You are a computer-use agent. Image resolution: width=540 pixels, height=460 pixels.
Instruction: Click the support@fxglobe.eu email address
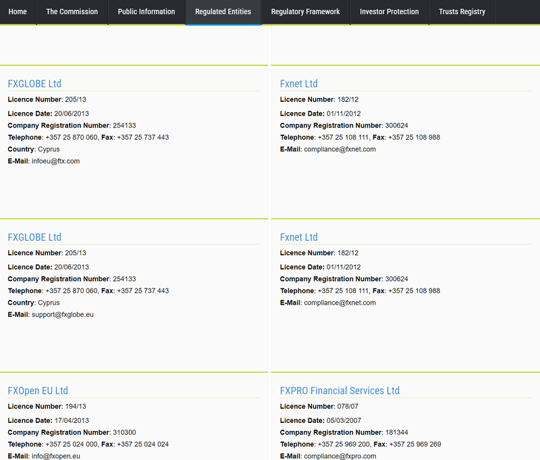click(x=63, y=315)
